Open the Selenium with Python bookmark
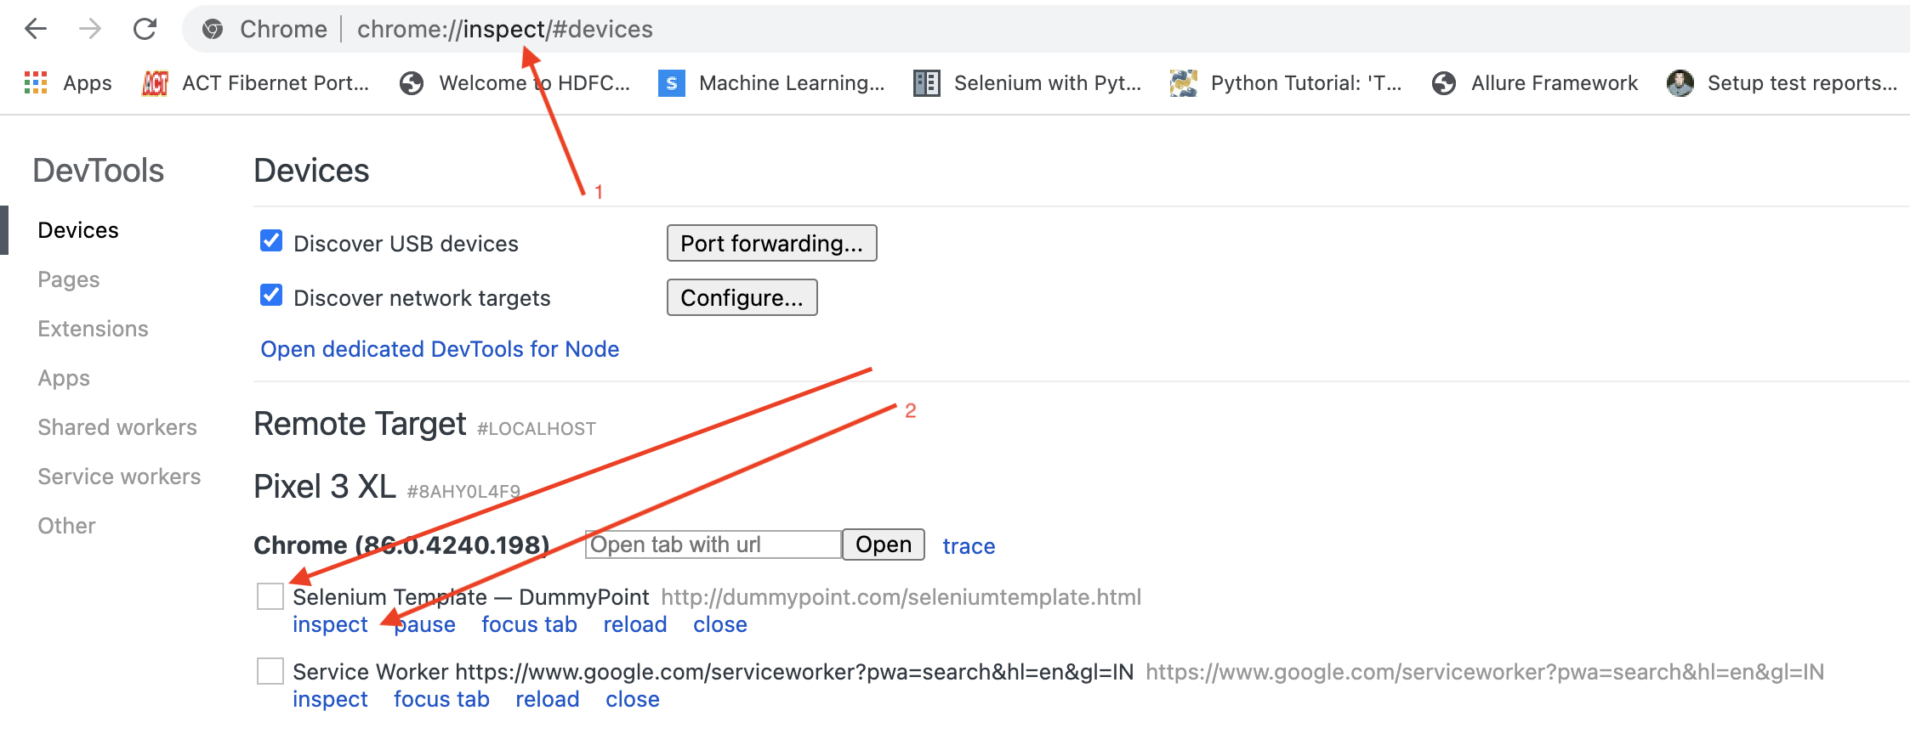1910x739 pixels. [1027, 82]
